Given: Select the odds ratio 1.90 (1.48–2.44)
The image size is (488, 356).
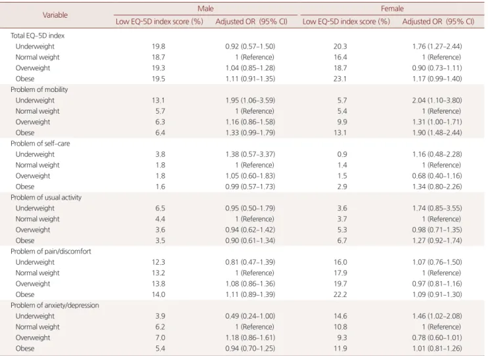Looking at the screenshot, I should pos(437,133).
